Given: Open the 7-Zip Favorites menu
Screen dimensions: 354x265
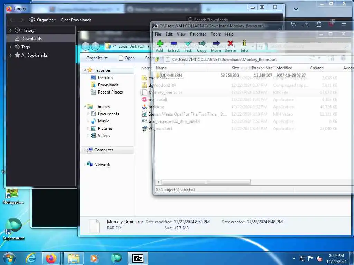Looking at the screenshot, I should (x=198, y=34).
